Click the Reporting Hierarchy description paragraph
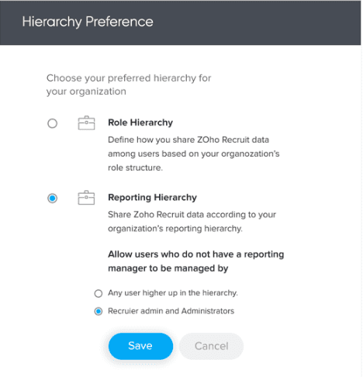Image resolution: width=363 pixels, height=377 pixels. pos(192,221)
